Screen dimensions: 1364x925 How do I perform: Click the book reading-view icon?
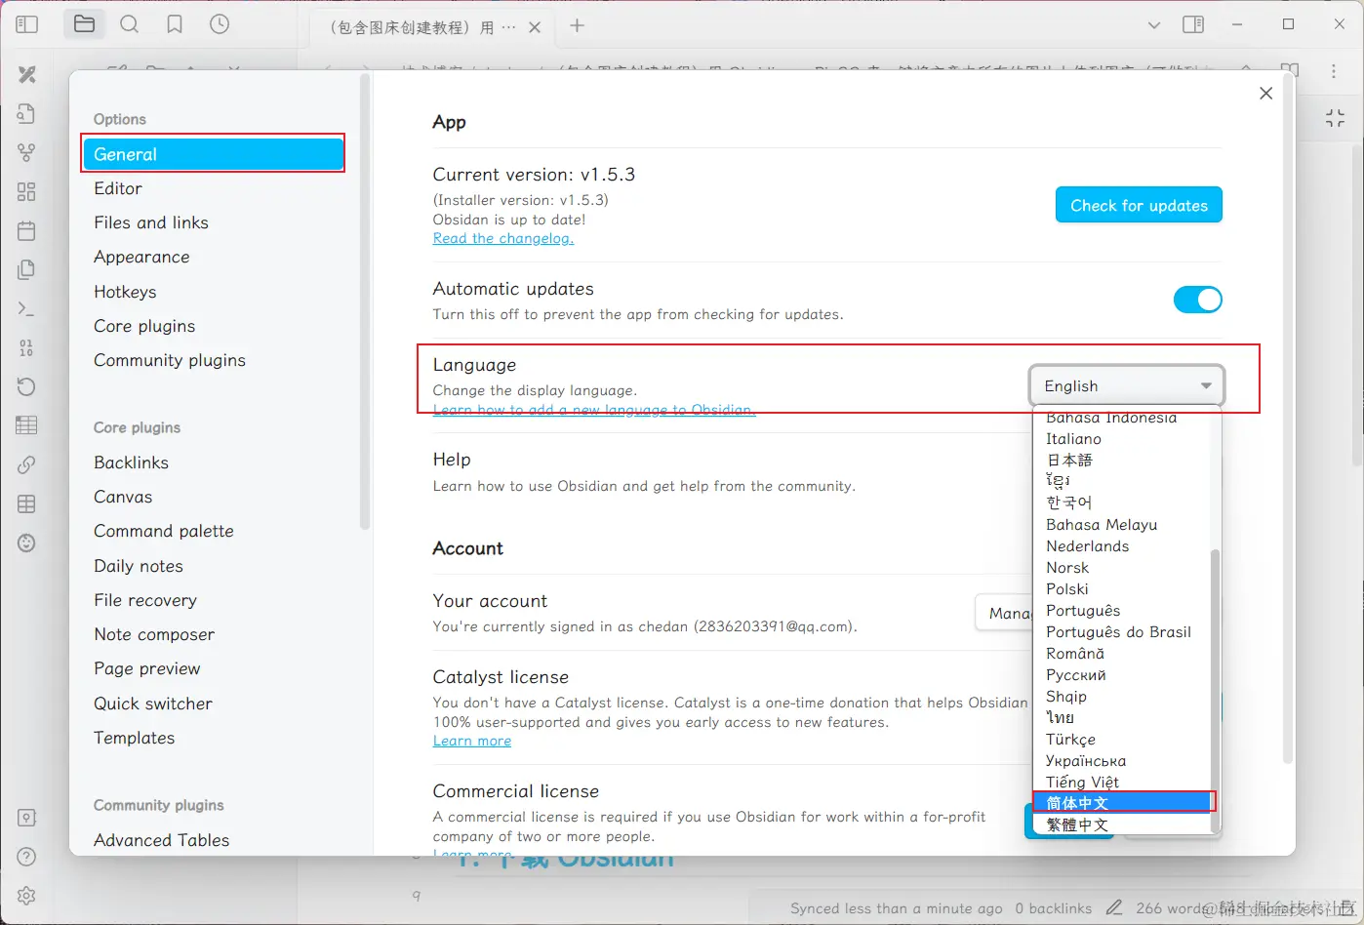(1290, 70)
